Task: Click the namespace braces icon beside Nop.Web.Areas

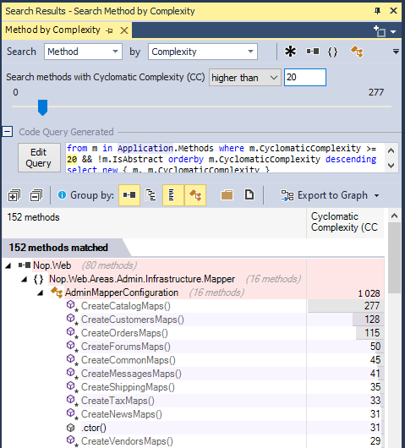Action: (38, 279)
